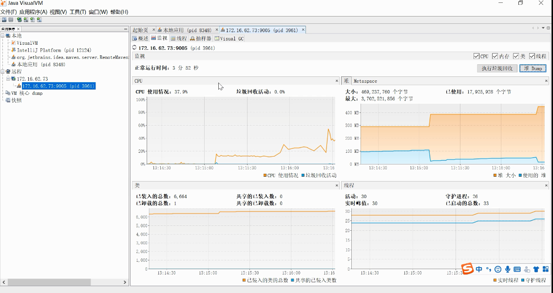Open the soft keyboard icon in IME bar
553x293 pixels.
[517, 270]
